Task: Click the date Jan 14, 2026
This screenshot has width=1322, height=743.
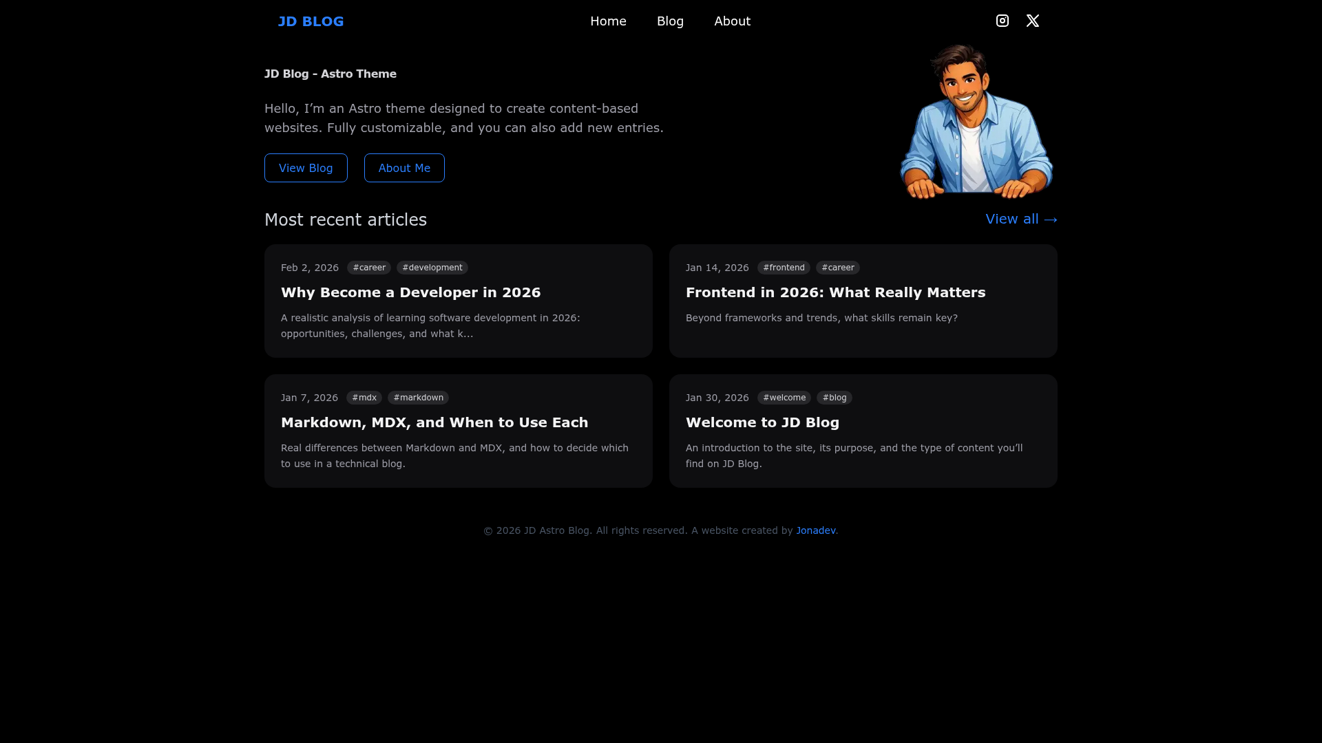Action: click(717, 268)
